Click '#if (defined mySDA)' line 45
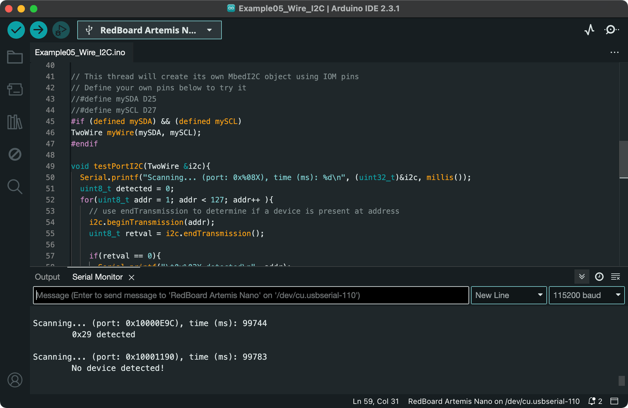Viewport: 628px width, 408px height. [x=156, y=122]
